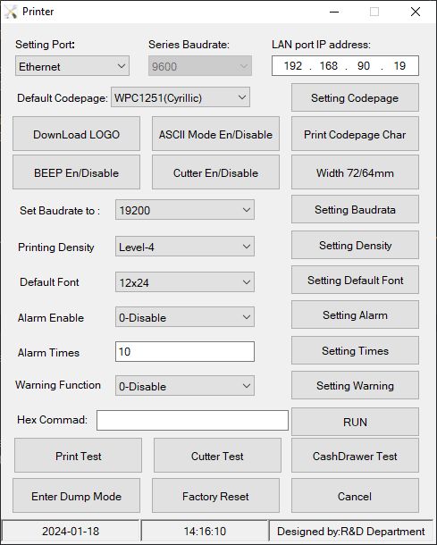The image size is (437, 545).
Task: Click the Set Baudrate to label
Action: point(60,211)
